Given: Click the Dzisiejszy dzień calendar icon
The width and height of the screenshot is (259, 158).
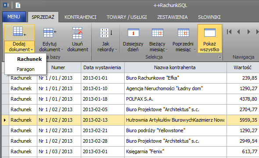Looking at the screenshot, I should click(133, 32).
